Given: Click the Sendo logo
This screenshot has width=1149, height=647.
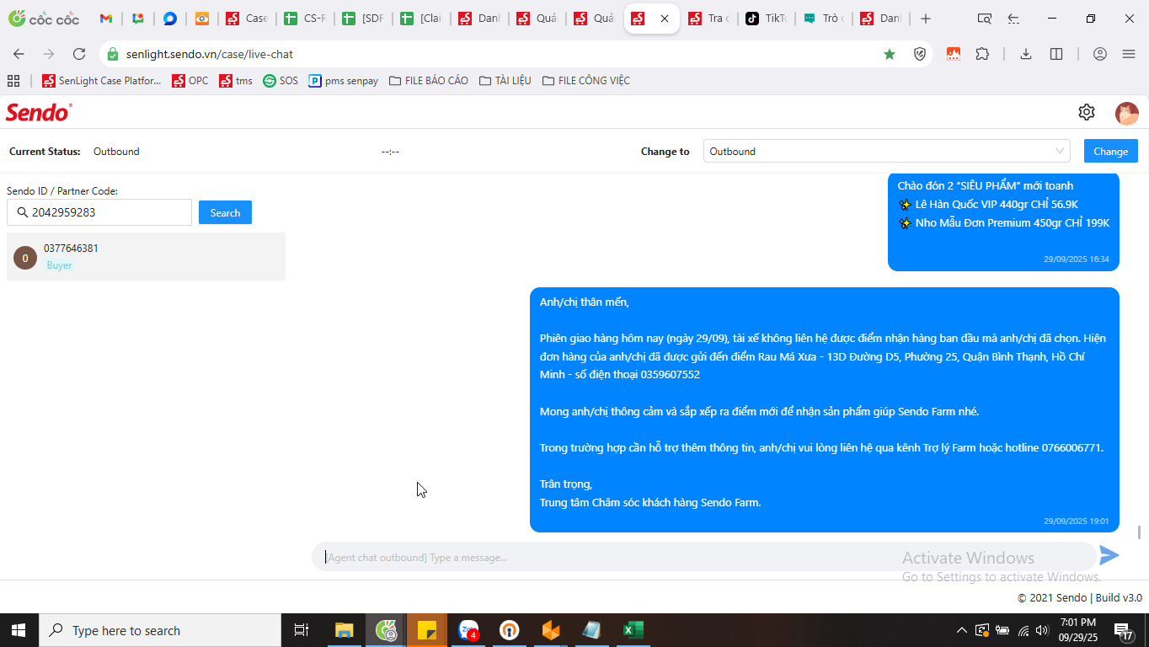Looking at the screenshot, I should tap(39, 112).
